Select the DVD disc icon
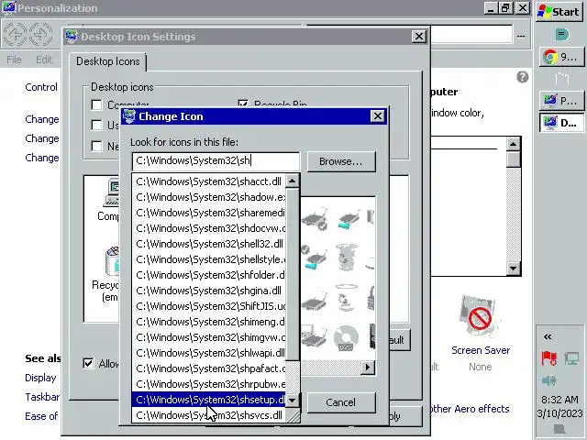This screenshot has height=440, width=587. click(x=346, y=338)
